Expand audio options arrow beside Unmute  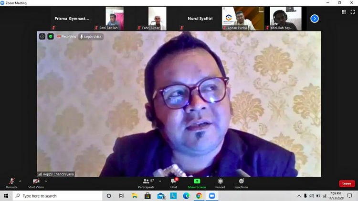coord(20,181)
